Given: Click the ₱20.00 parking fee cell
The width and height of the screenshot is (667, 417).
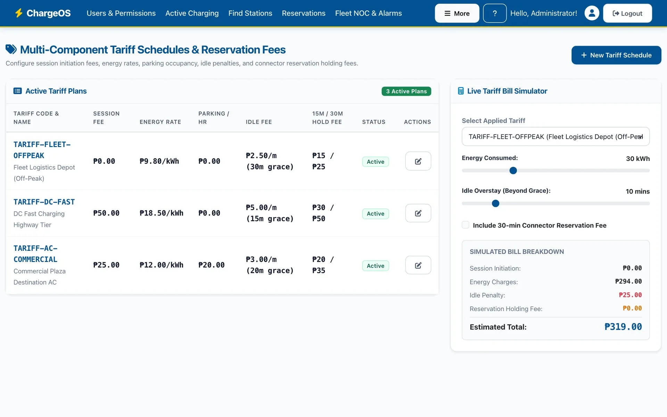Looking at the screenshot, I should point(212,265).
